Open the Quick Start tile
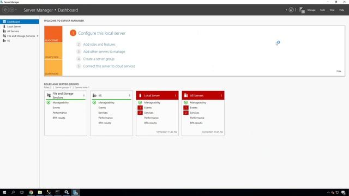This screenshot has width=349, height=196. click(x=53, y=34)
